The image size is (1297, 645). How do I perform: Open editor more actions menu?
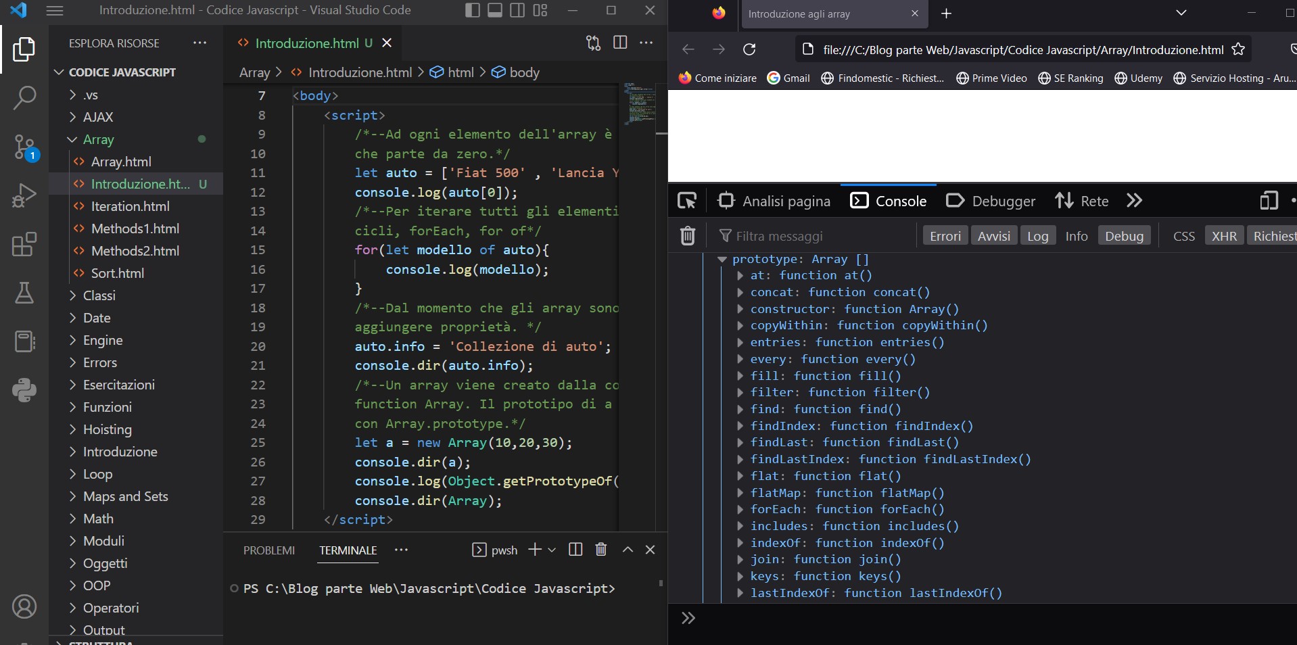click(x=646, y=43)
